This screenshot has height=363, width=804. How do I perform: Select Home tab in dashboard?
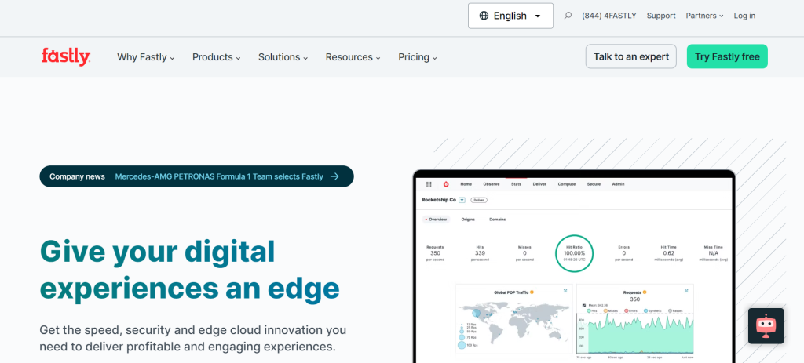click(466, 183)
